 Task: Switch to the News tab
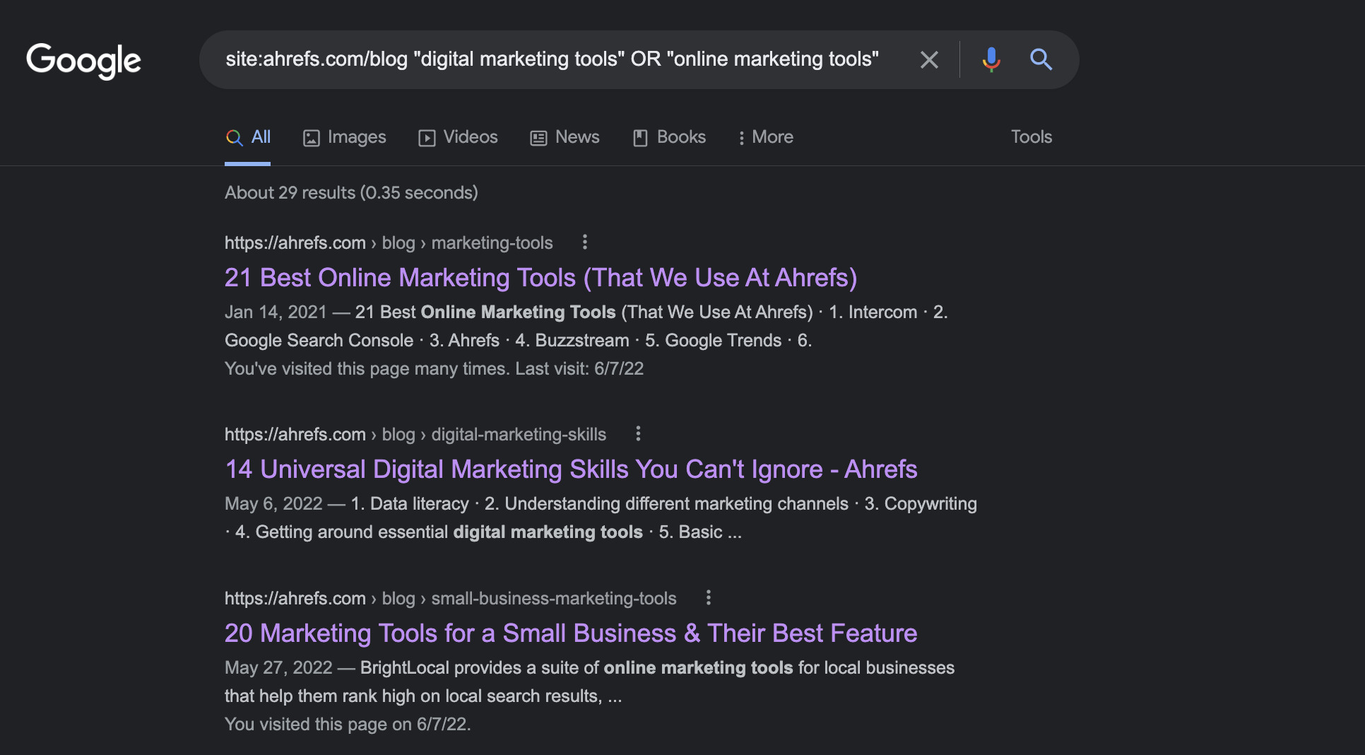coord(565,137)
